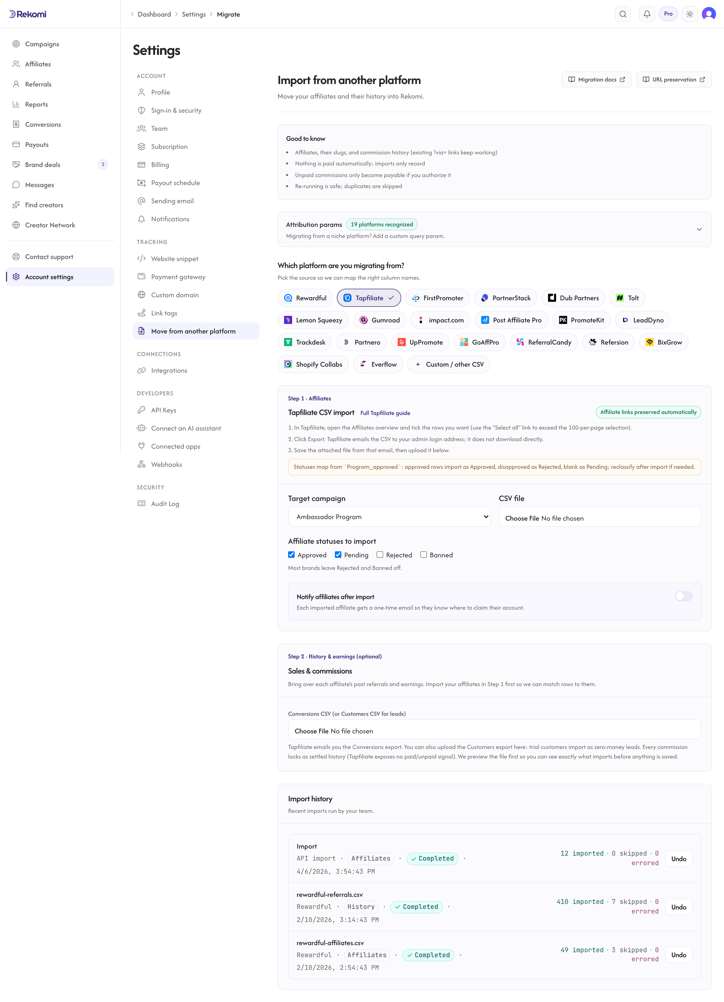Check the Banned status checkbox
724x1002 pixels.
click(x=423, y=555)
